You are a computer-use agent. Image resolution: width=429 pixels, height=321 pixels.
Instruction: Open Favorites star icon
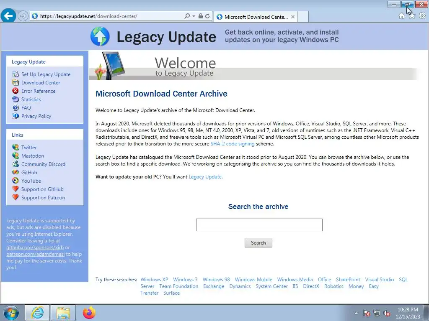point(412,16)
